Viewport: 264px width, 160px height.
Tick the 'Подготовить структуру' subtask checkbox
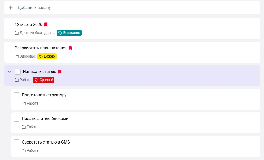(x=16, y=95)
